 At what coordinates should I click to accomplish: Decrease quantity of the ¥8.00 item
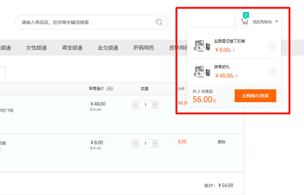click(135, 143)
